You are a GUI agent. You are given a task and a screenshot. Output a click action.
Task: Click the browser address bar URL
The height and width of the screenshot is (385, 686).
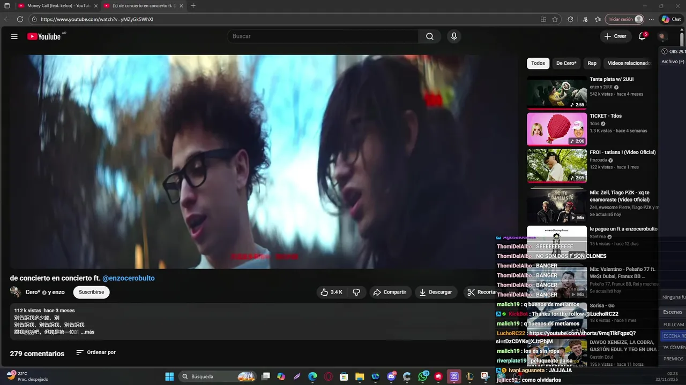pos(97,19)
